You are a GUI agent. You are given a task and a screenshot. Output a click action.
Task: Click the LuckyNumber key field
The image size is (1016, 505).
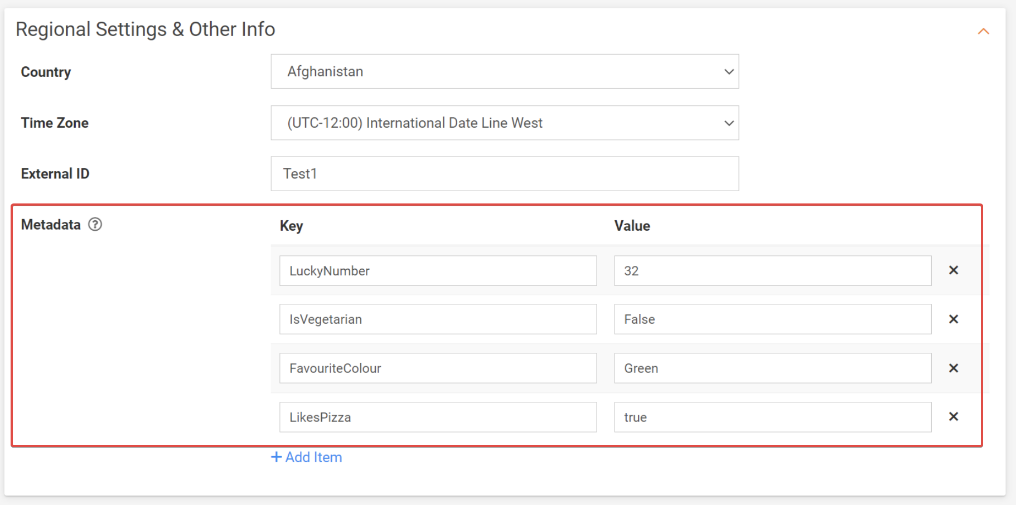click(438, 271)
